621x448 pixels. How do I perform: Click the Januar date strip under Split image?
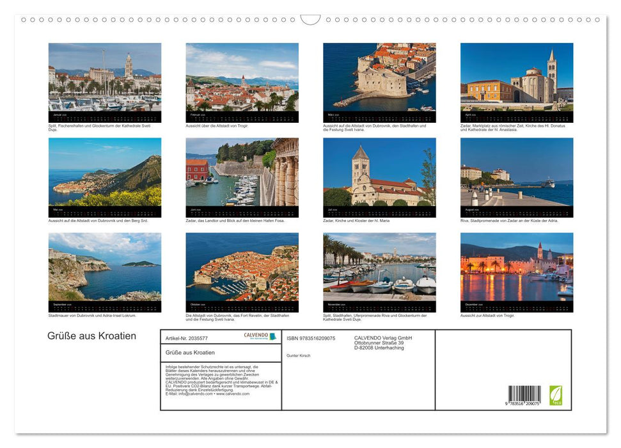pyautogui.click(x=105, y=116)
